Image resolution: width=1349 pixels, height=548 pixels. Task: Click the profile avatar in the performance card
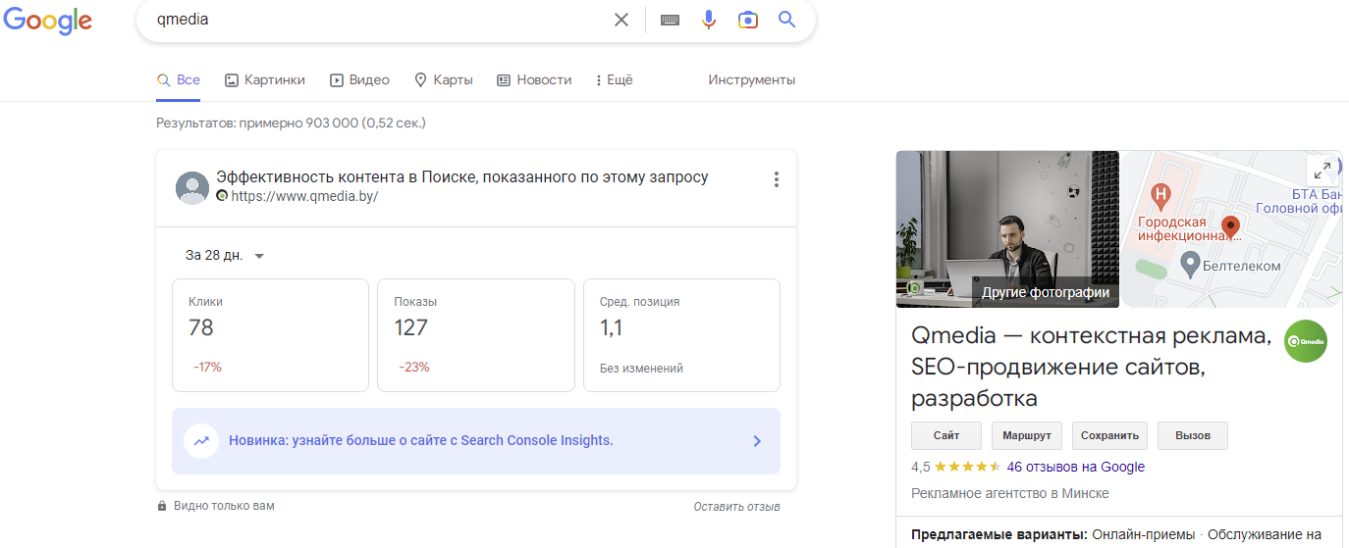coord(192,187)
